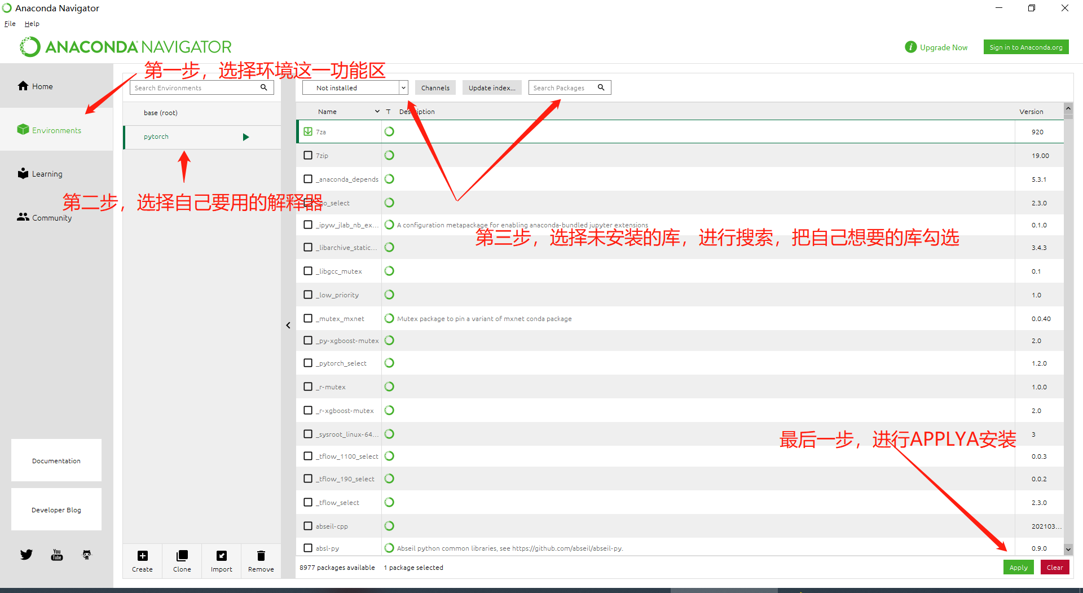Click the package type icon for abseil-cpp
Image resolution: width=1083 pixels, height=593 pixels.
(389, 526)
